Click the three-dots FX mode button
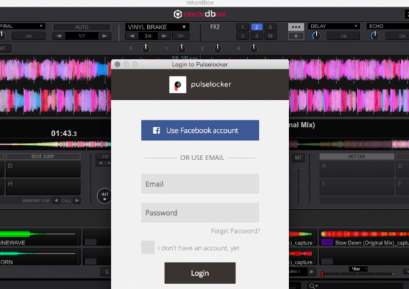Viewport: 409px width, 289px height. (295, 27)
